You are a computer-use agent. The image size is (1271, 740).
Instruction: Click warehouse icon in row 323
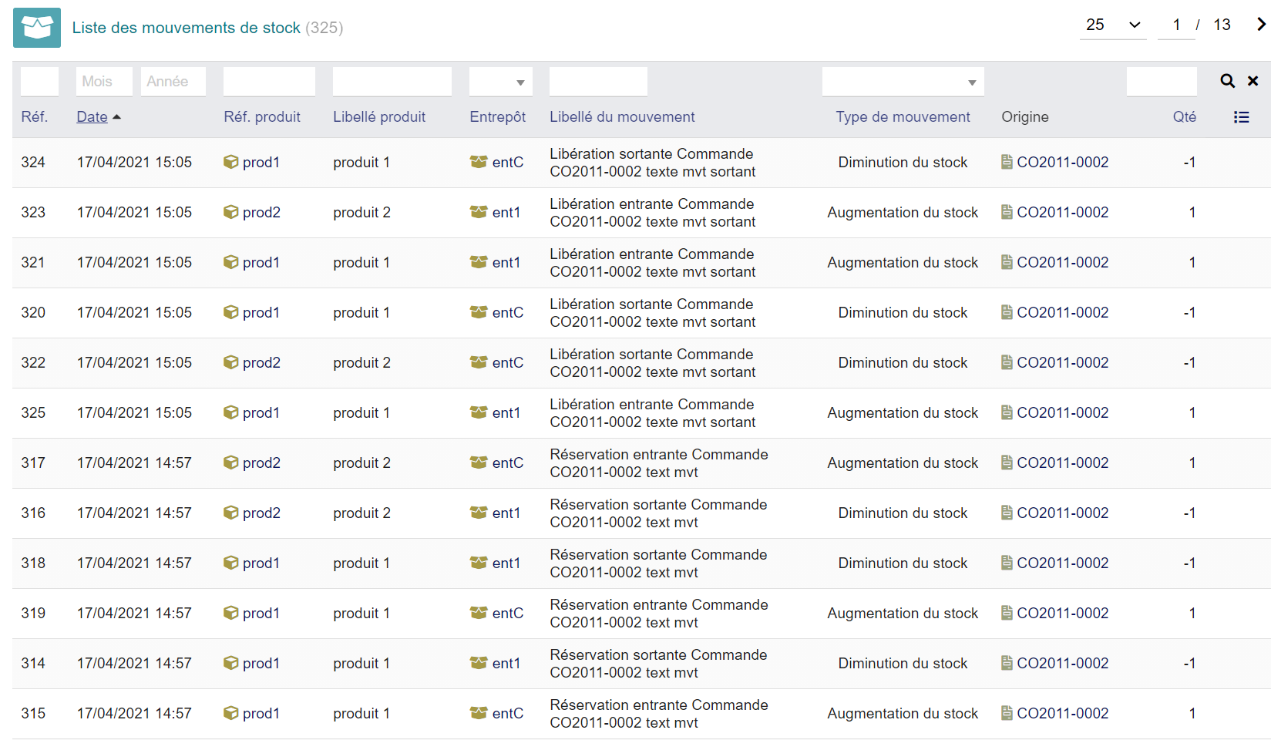coord(479,212)
